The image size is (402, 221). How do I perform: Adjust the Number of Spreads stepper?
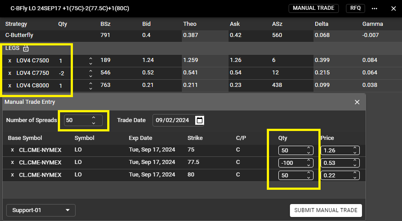(x=93, y=120)
